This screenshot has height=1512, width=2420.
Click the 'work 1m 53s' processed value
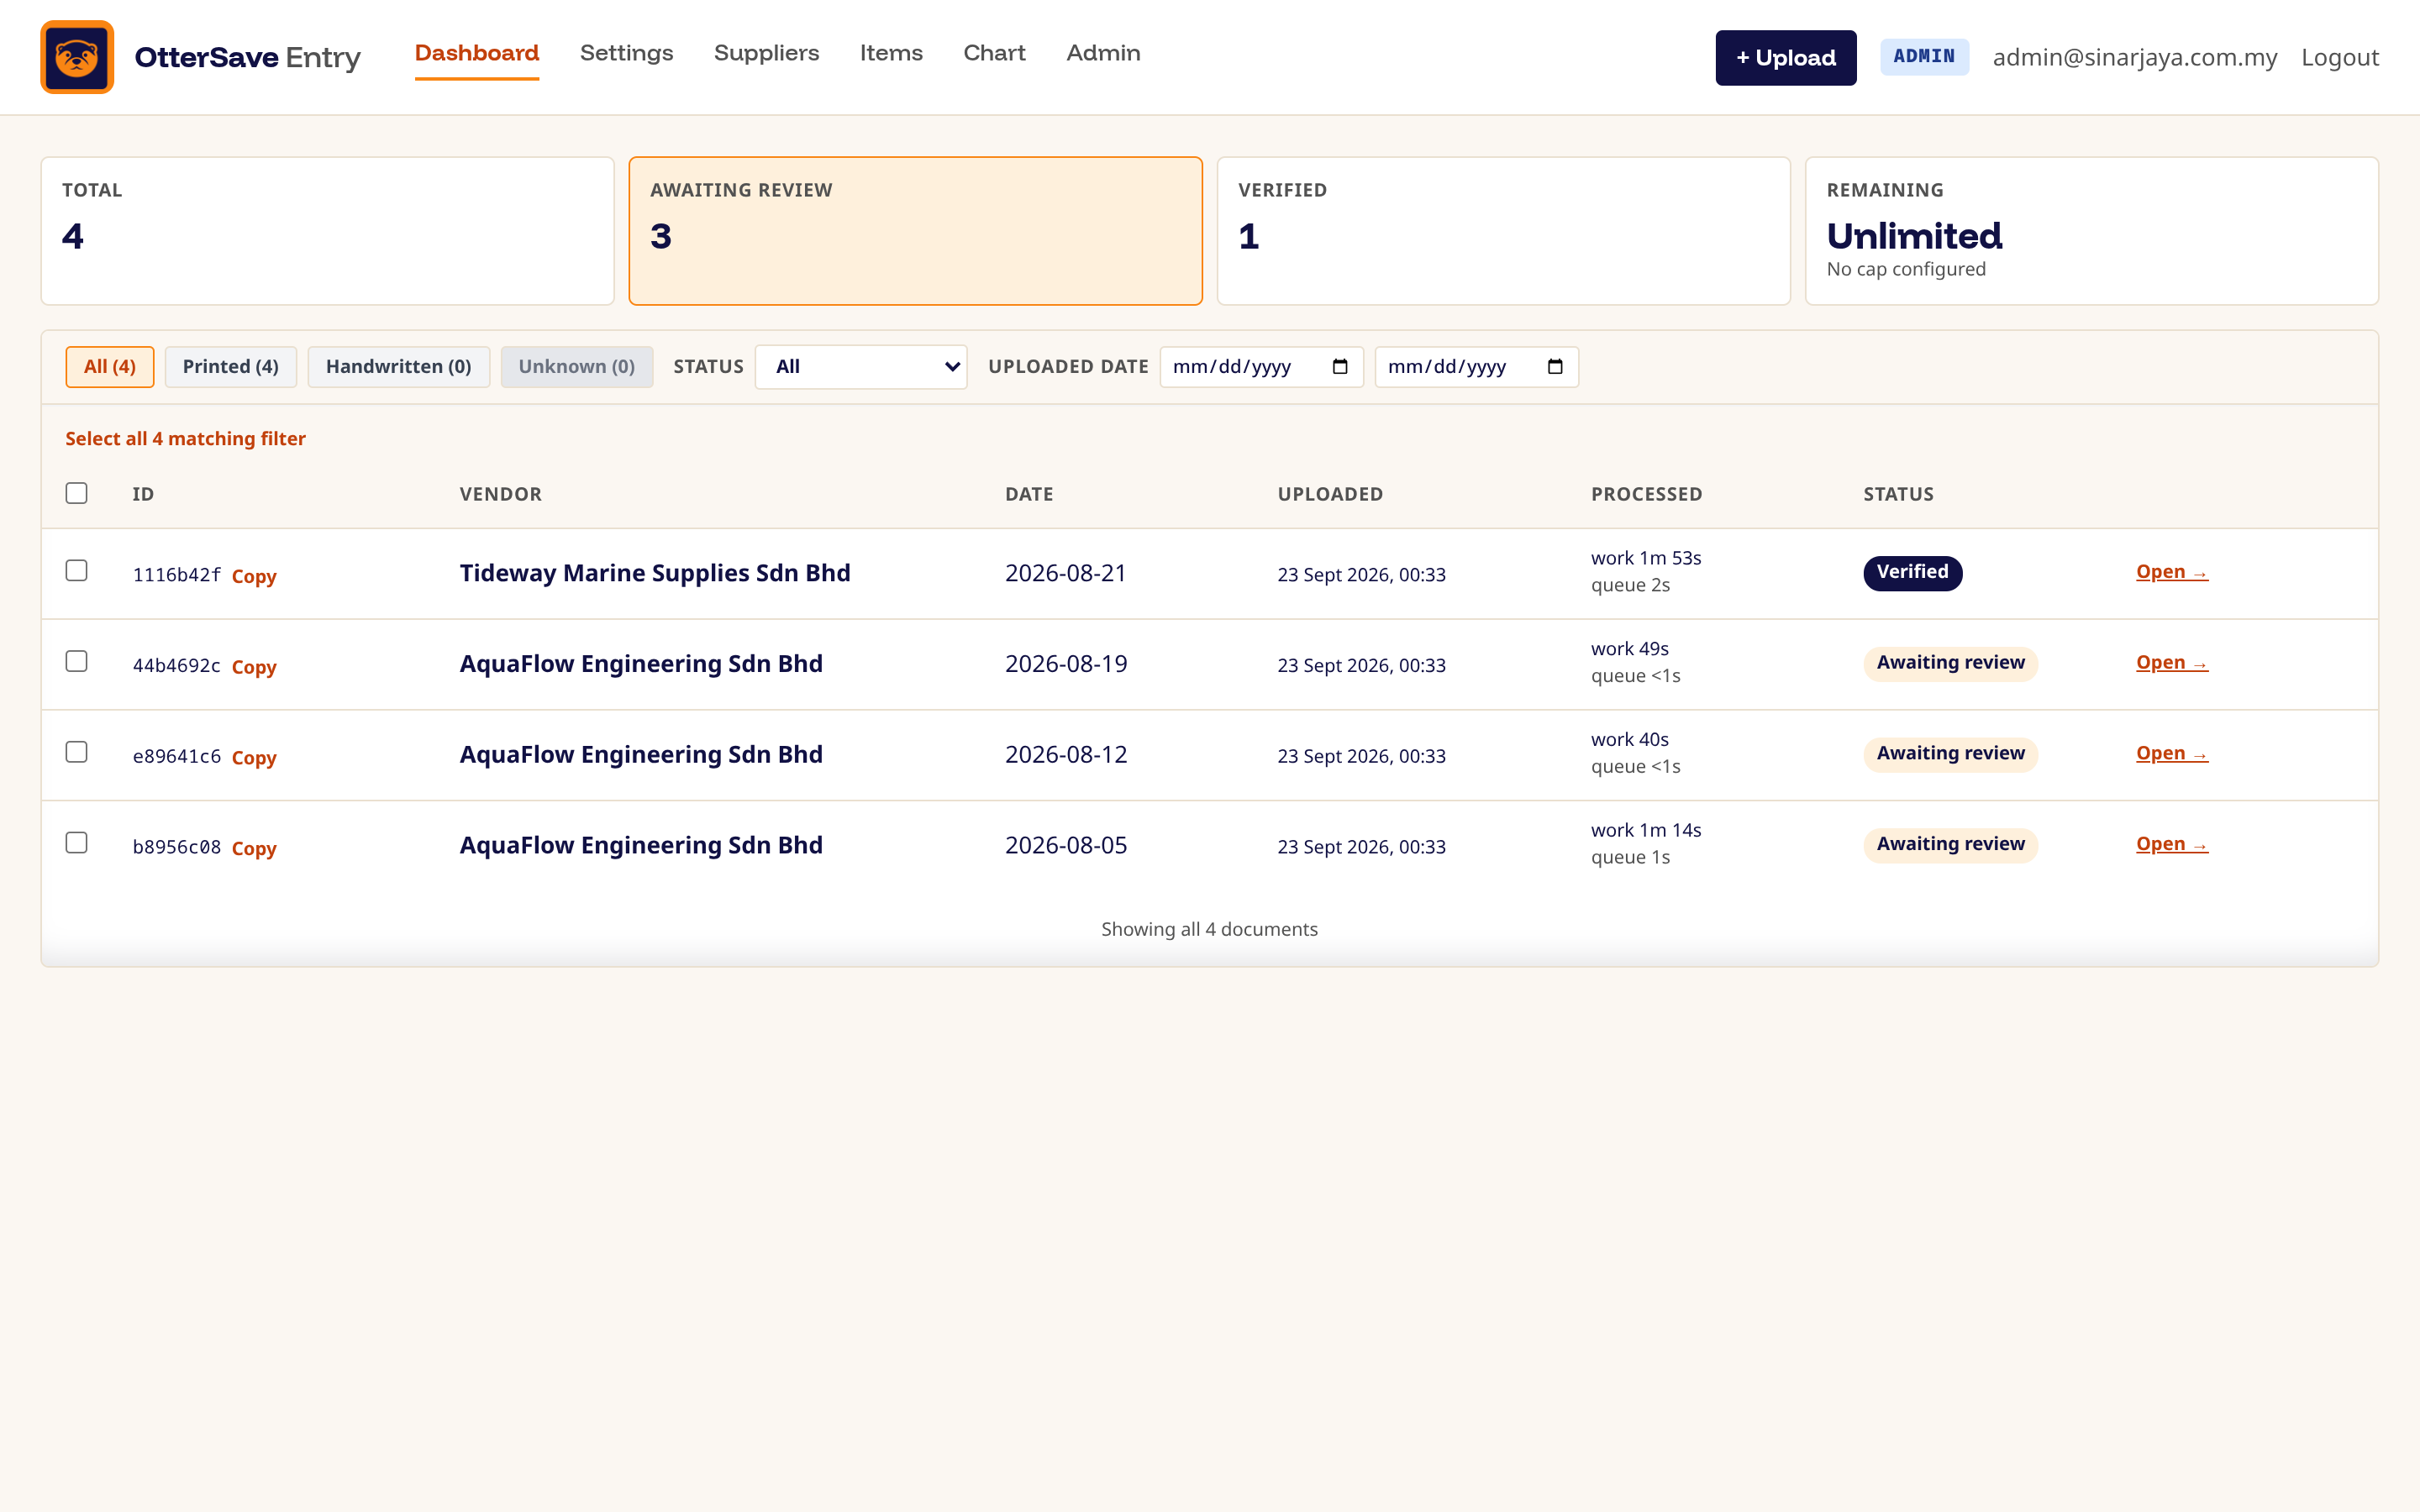tap(1646, 558)
